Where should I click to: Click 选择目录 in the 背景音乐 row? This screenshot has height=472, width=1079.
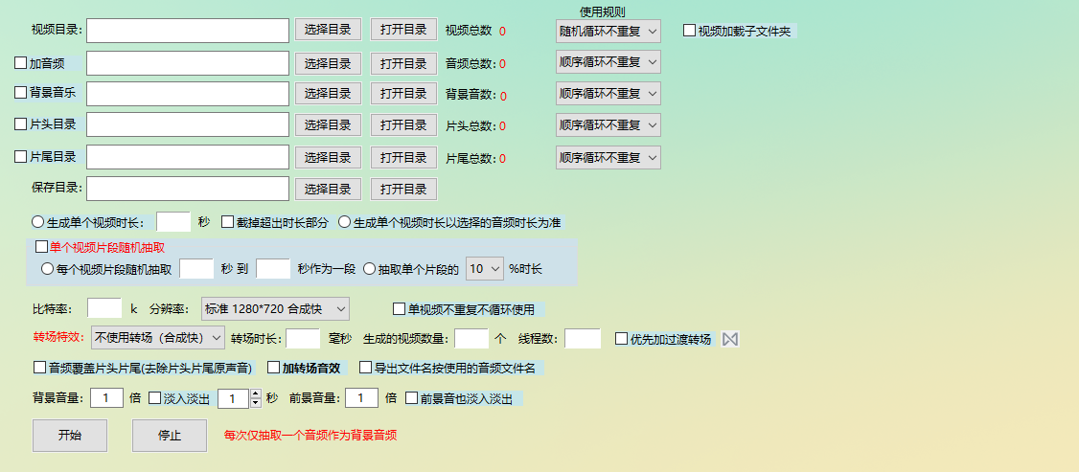point(329,94)
